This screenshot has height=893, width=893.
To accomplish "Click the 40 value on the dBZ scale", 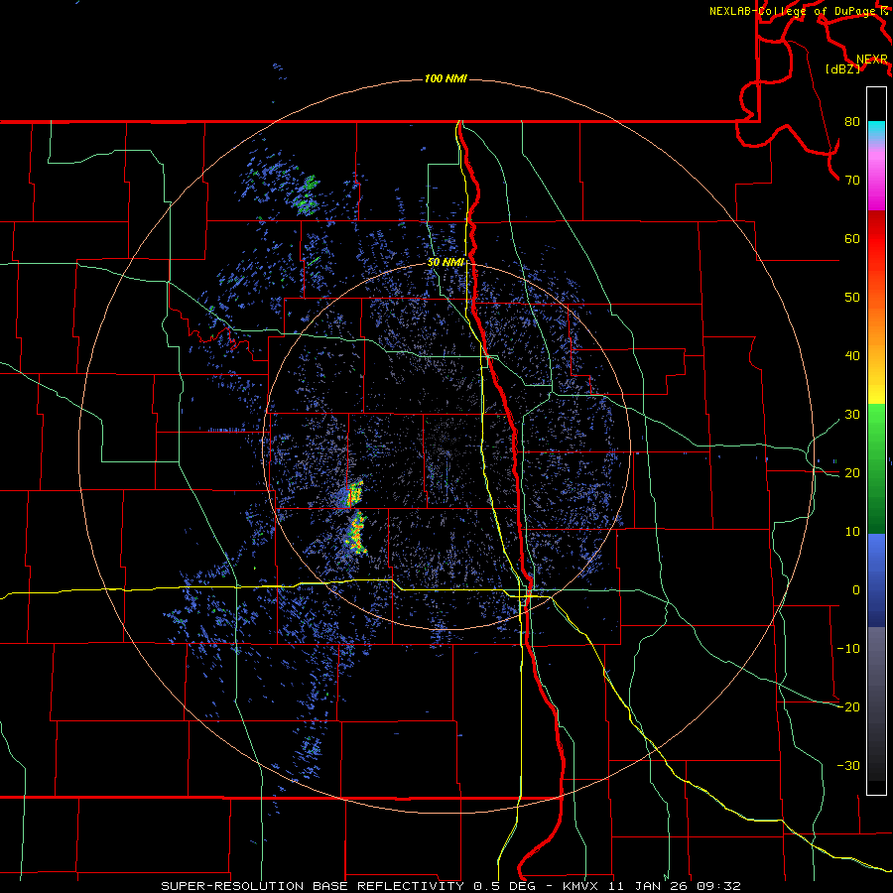I will 852,356.
